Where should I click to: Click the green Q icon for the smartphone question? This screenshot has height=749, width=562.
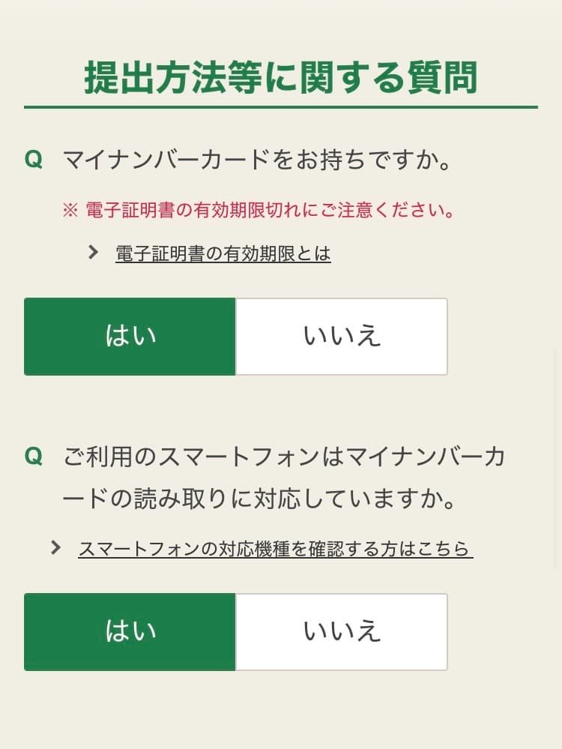tap(34, 456)
